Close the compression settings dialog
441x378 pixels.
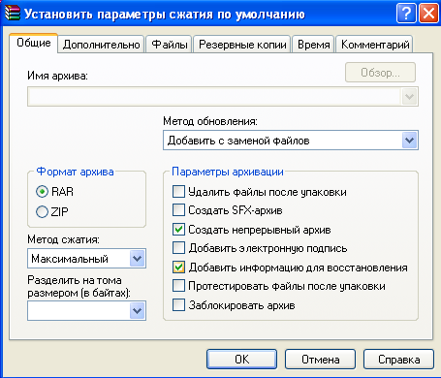(x=428, y=14)
